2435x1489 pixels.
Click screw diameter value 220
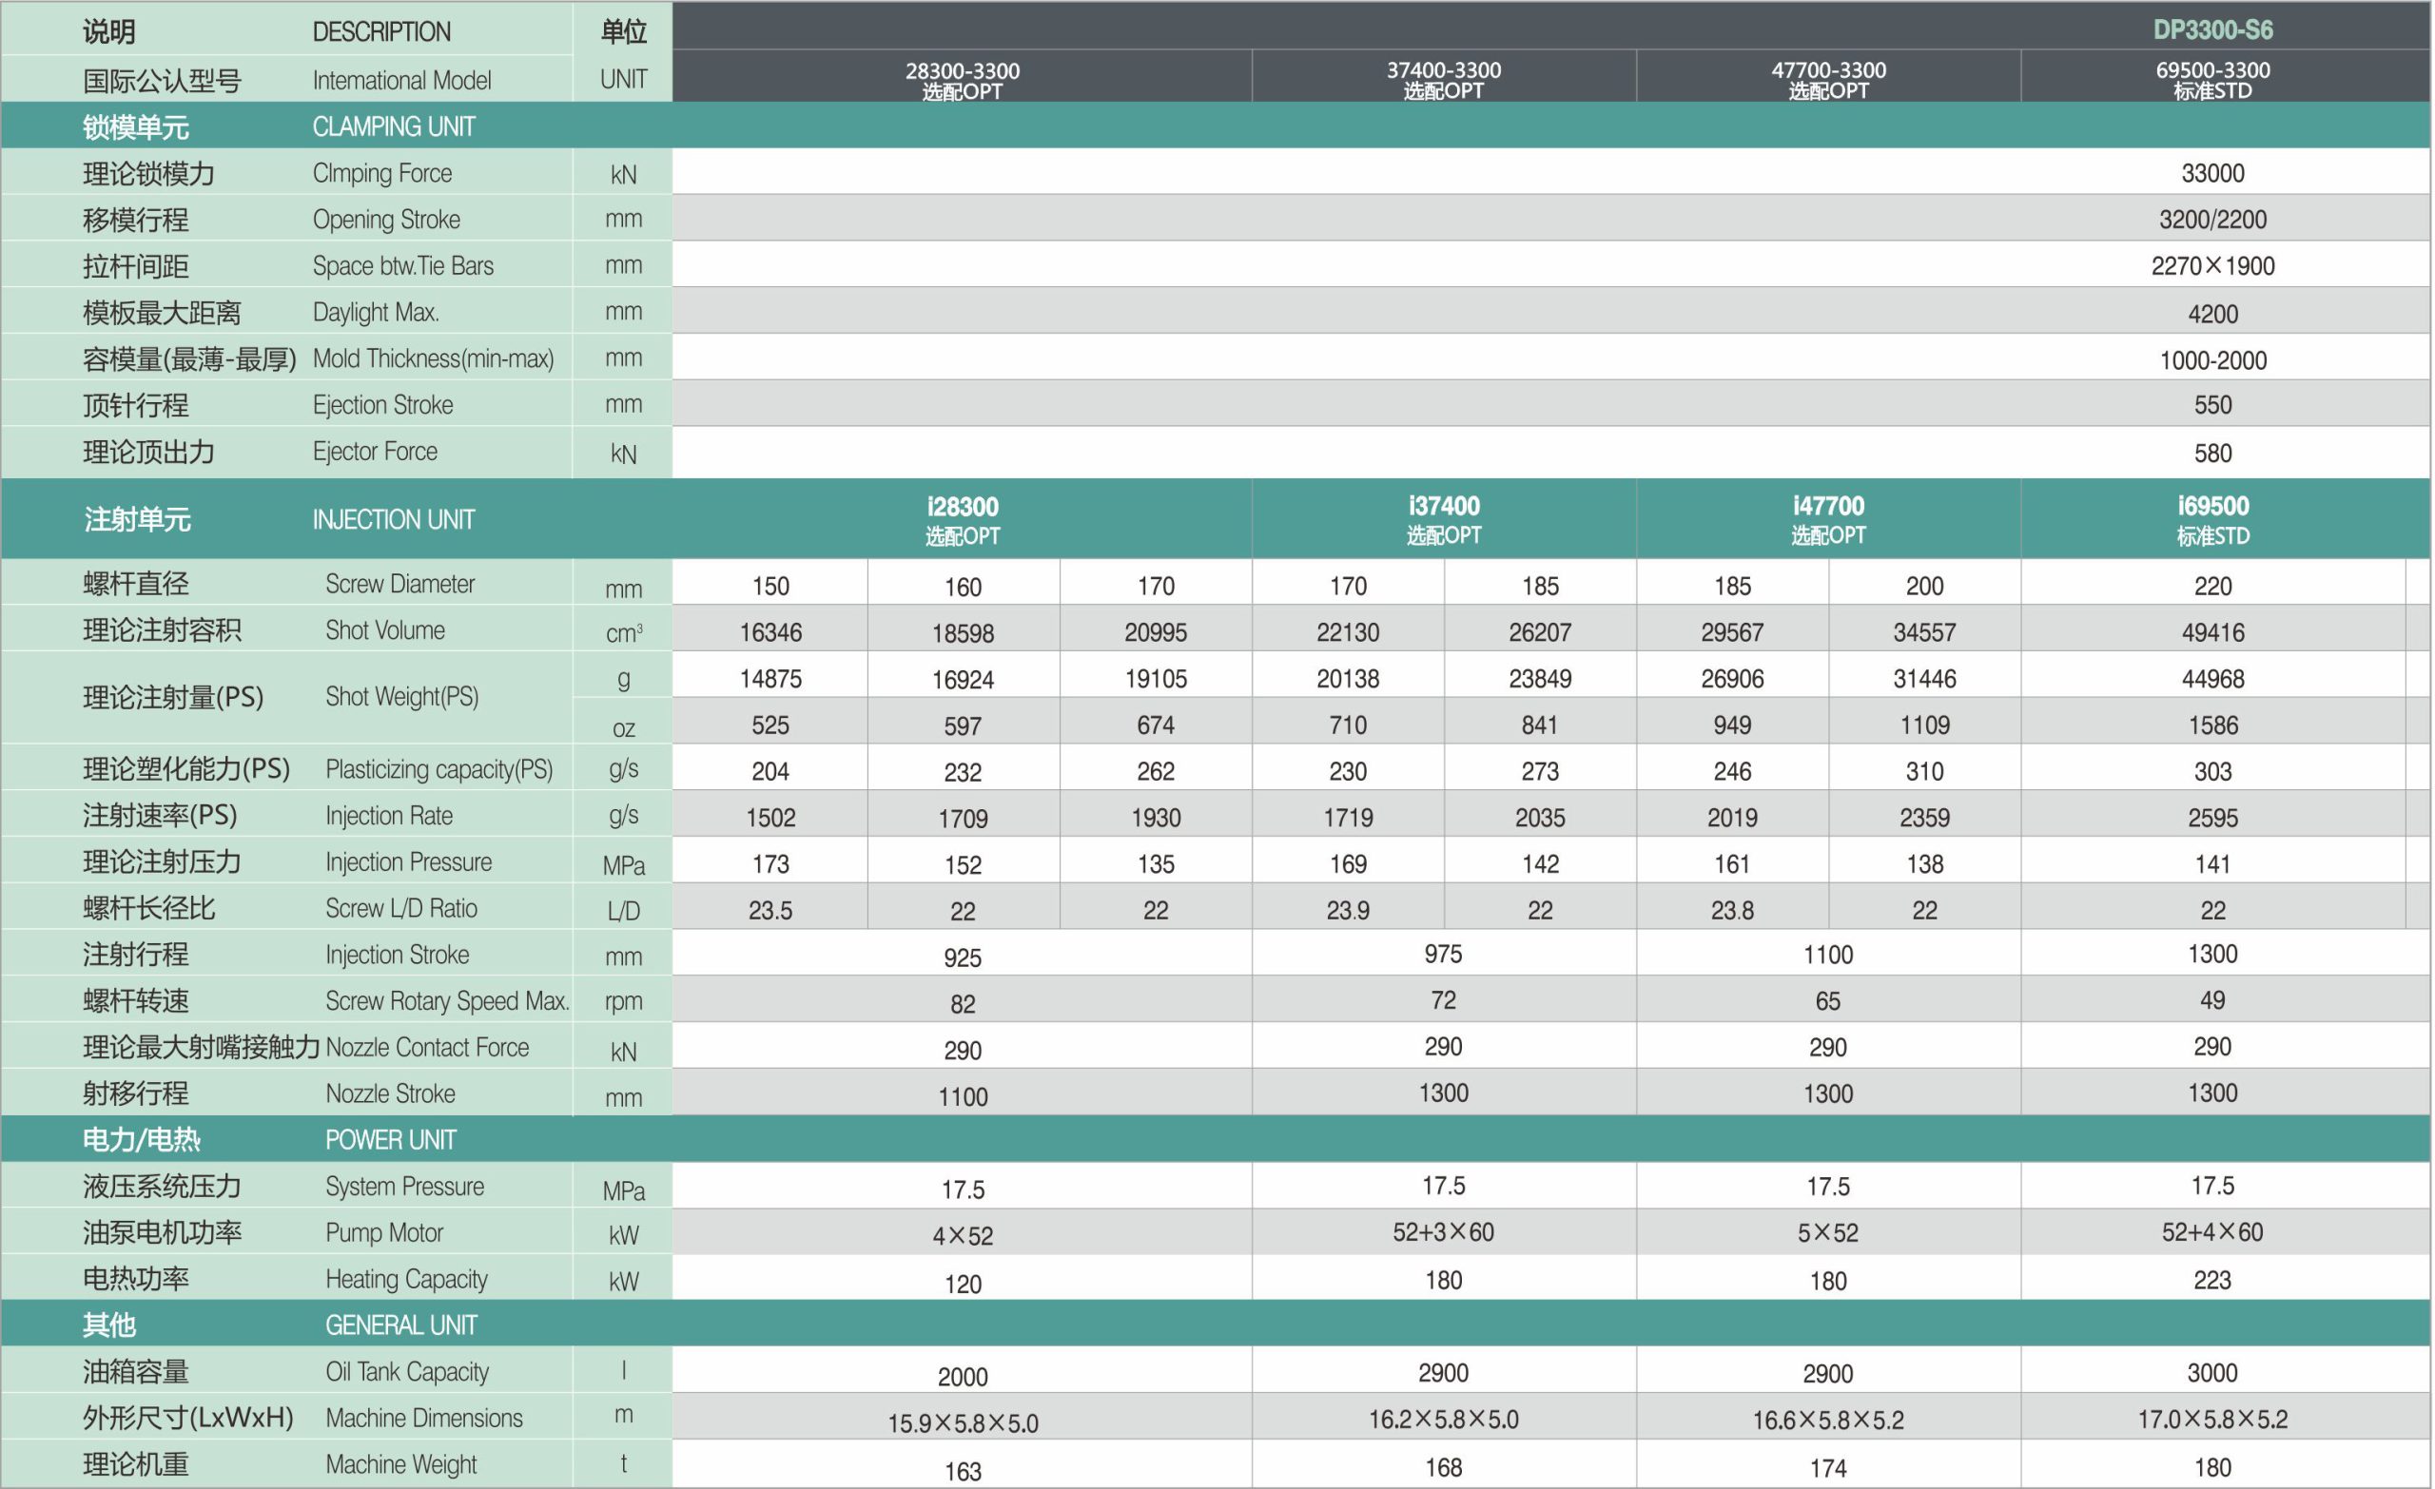[2212, 586]
